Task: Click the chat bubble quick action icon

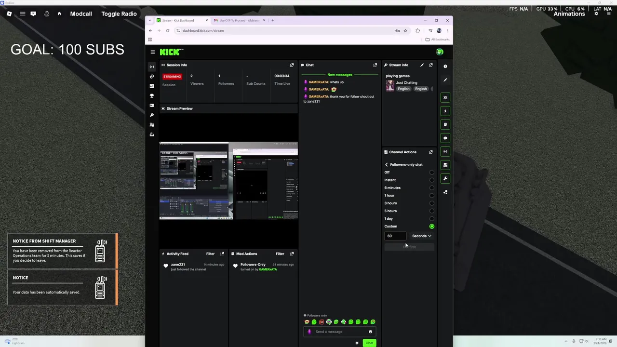Action: (x=445, y=138)
